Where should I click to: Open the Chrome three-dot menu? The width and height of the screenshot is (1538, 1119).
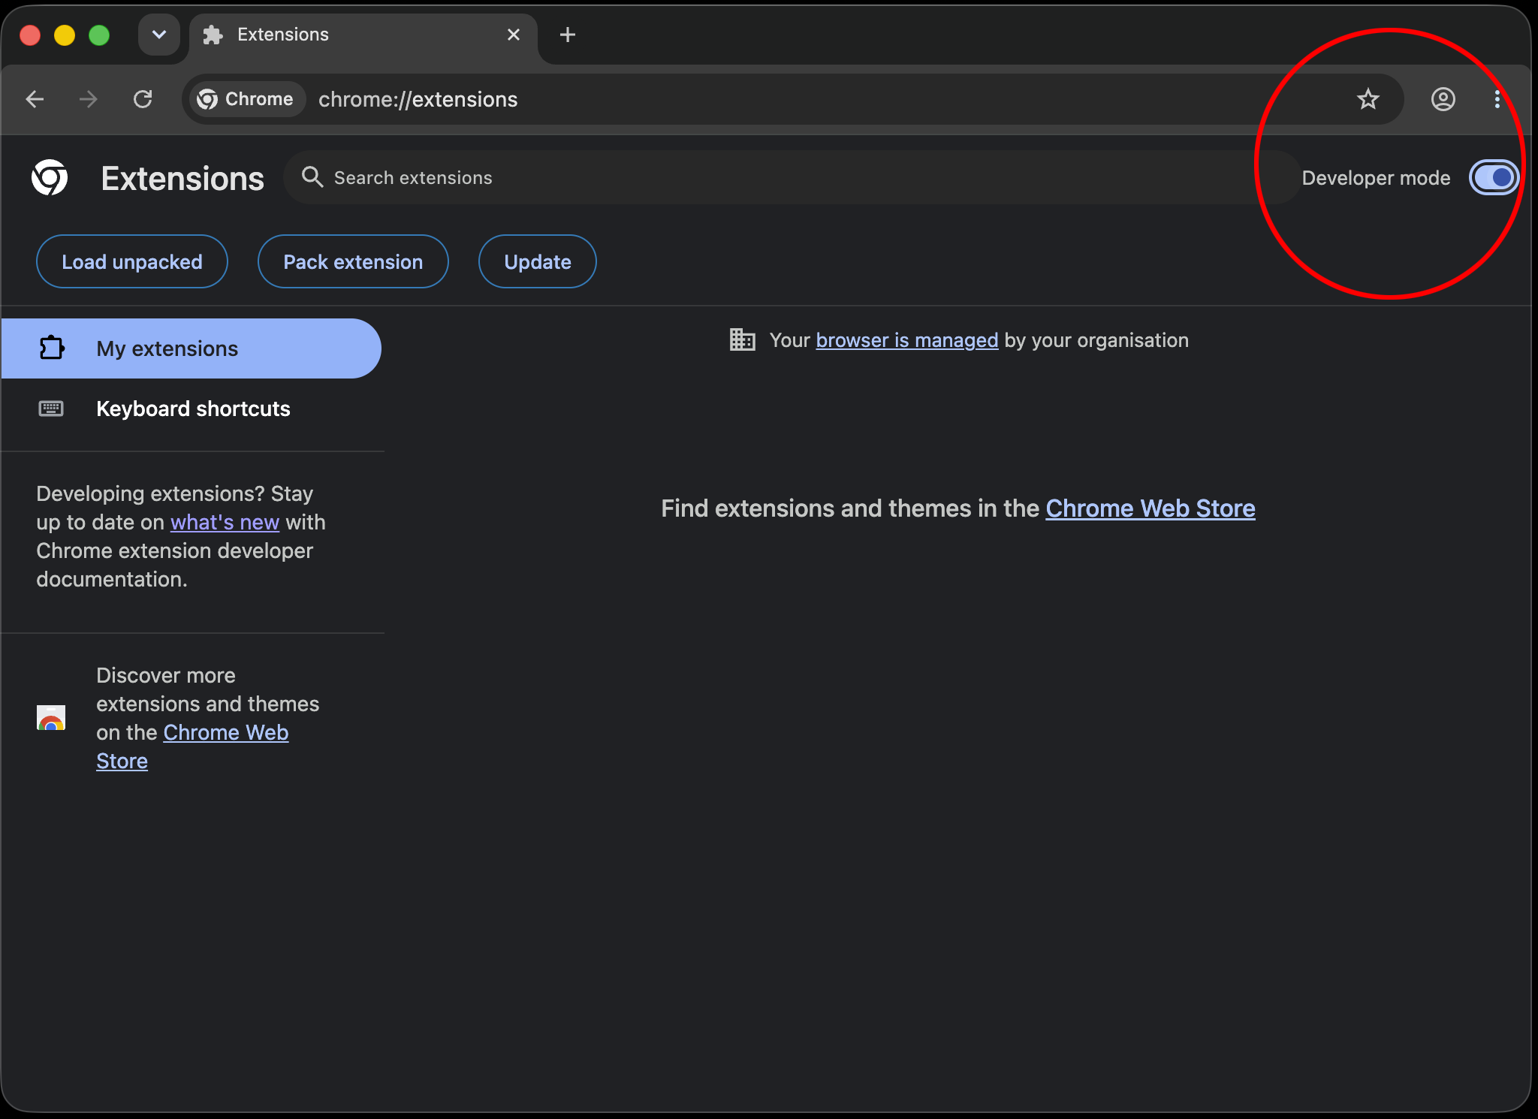(1497, 99)
